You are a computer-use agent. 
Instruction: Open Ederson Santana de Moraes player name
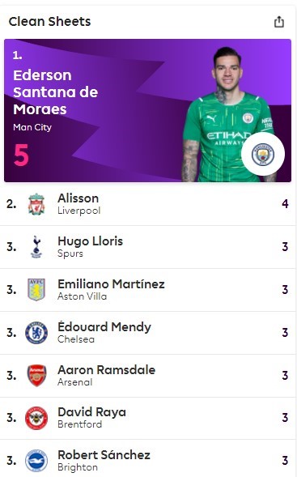coord(56,92)
